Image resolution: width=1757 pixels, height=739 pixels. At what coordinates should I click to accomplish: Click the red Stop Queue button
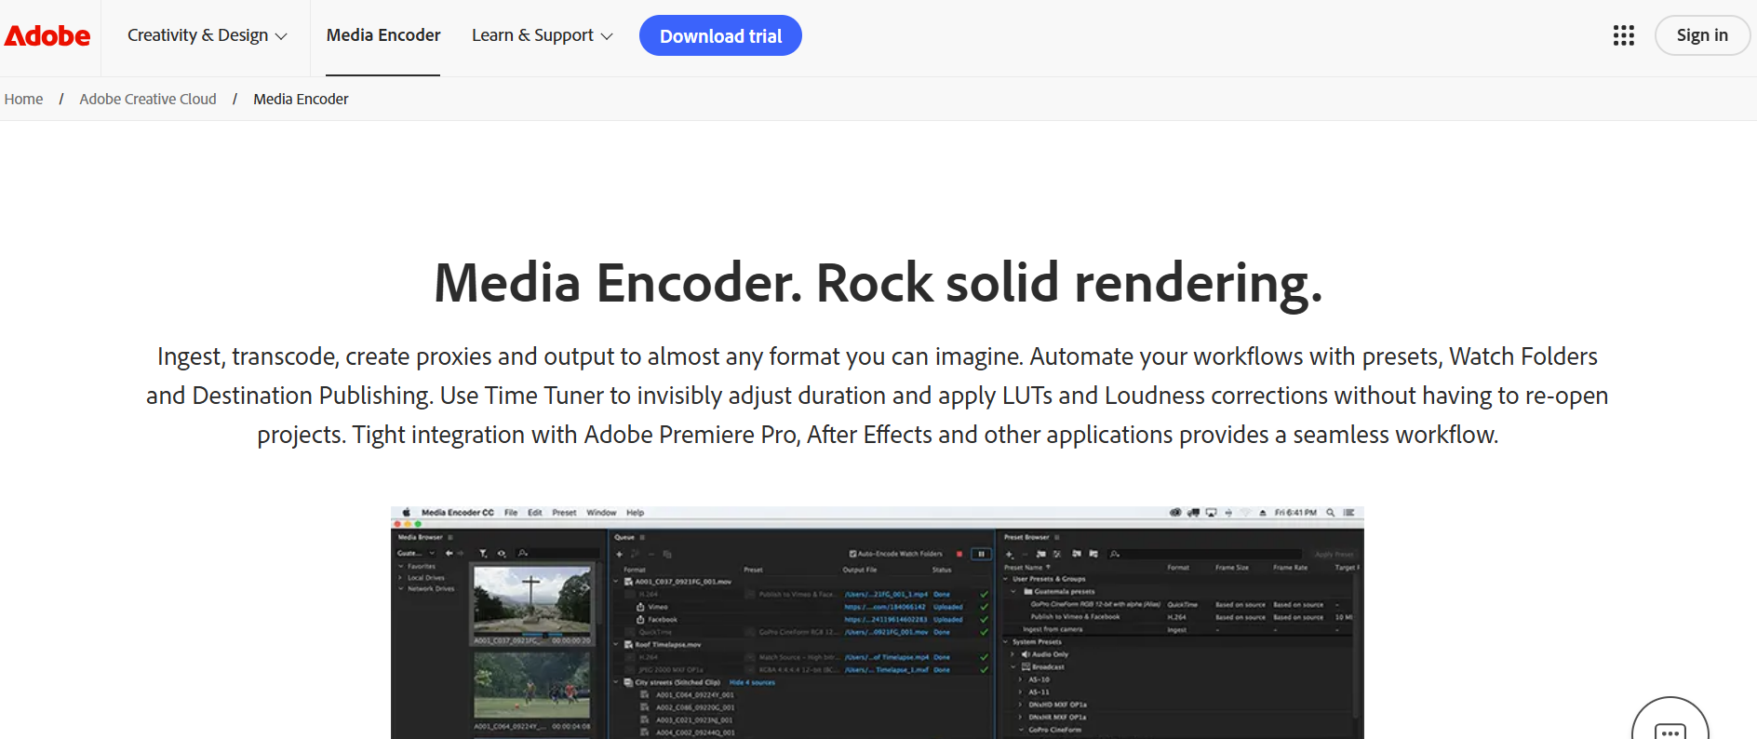point(959,554)
